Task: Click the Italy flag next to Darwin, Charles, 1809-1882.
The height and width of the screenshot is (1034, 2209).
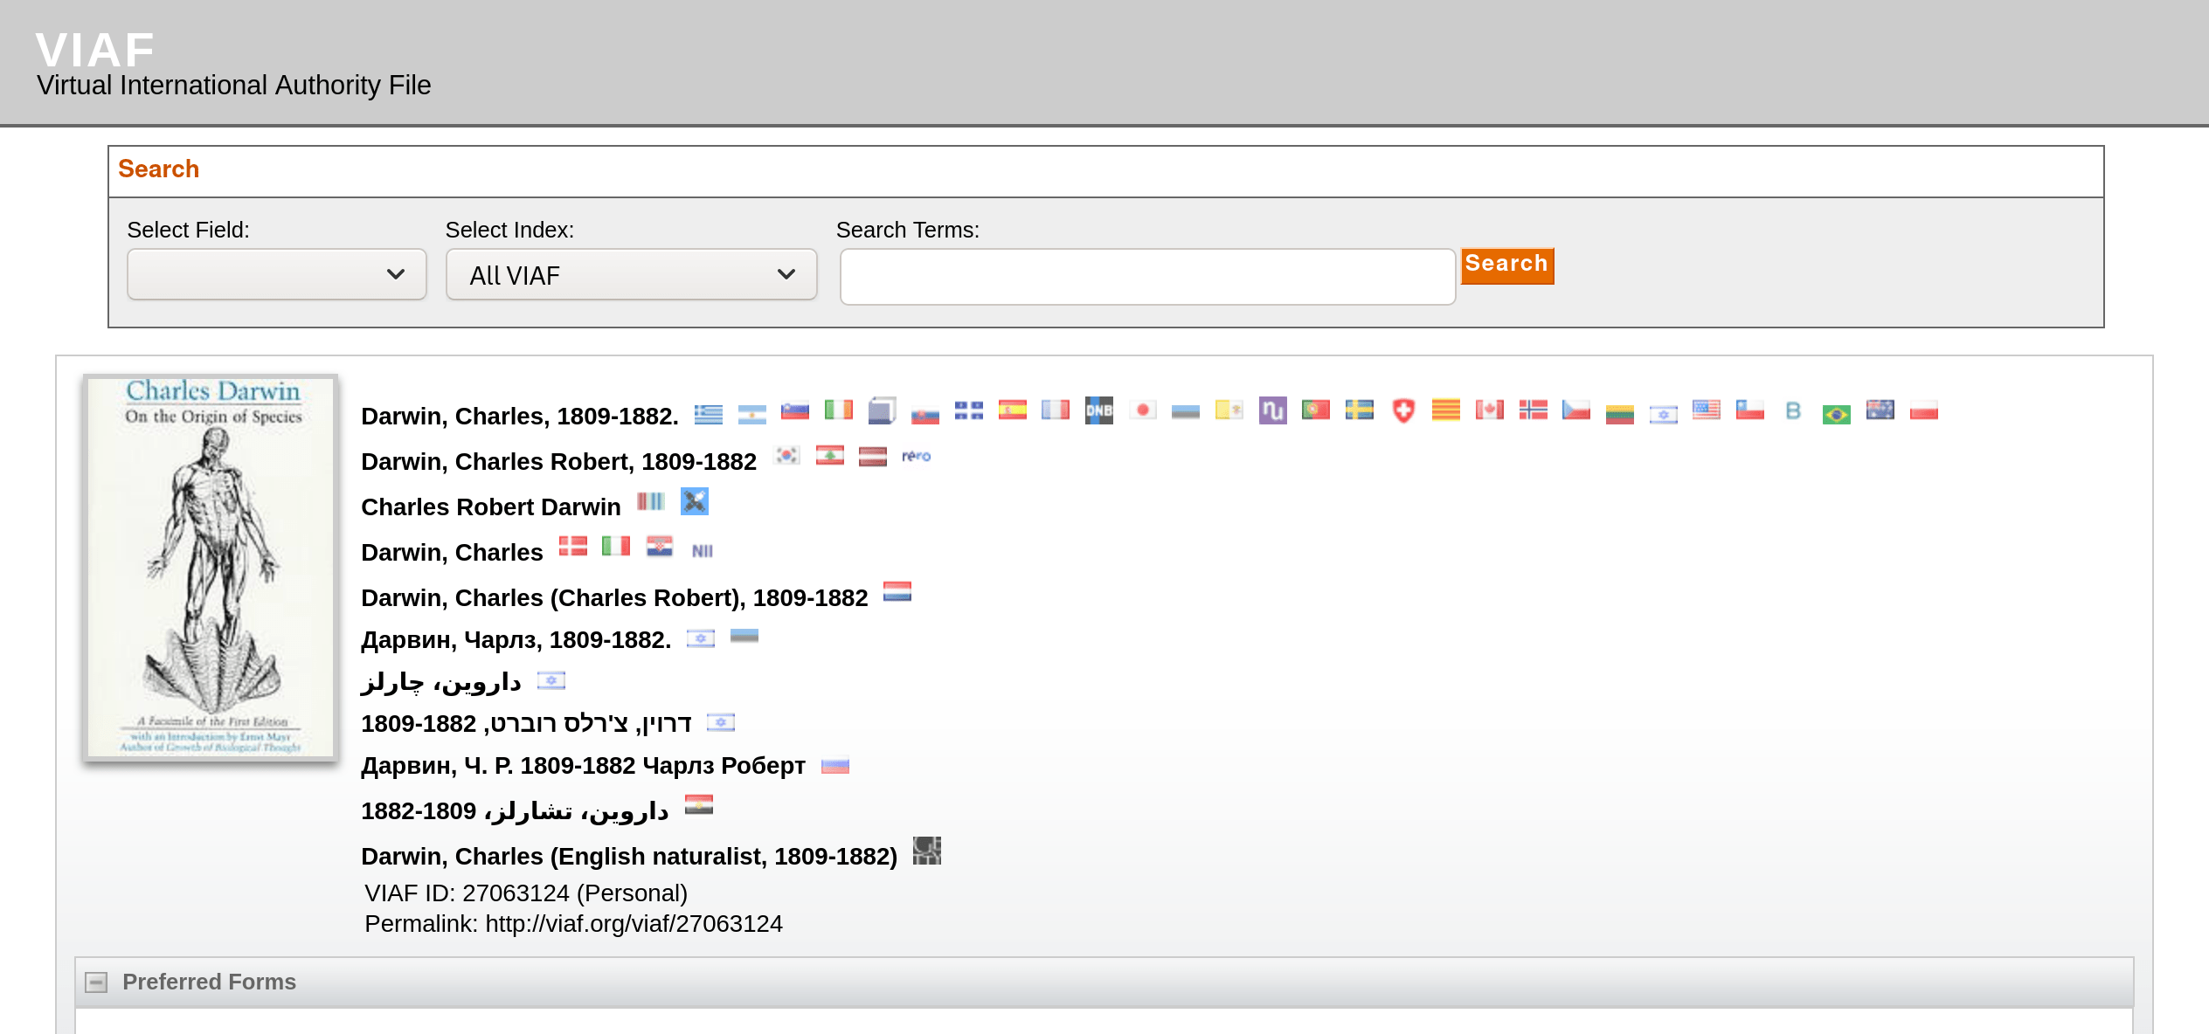Action: 838,410
